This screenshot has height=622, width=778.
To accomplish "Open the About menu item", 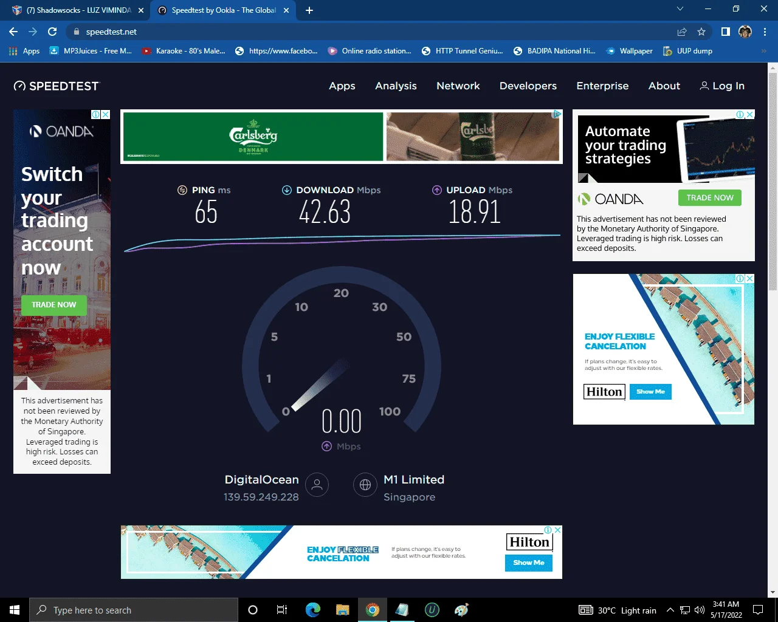I will [x=664, y=86].
